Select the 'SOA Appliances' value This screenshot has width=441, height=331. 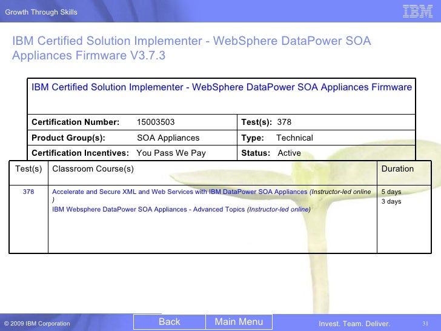pos(168,138)
